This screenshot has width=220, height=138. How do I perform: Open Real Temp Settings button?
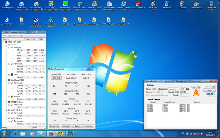pos(89,126)
